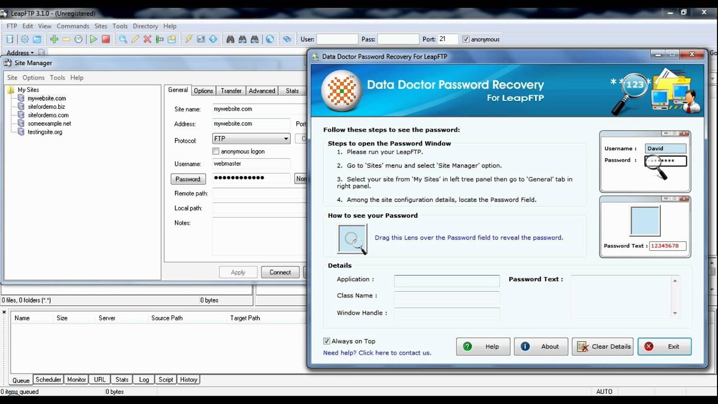Click the yellow minus remove icon

66,39
